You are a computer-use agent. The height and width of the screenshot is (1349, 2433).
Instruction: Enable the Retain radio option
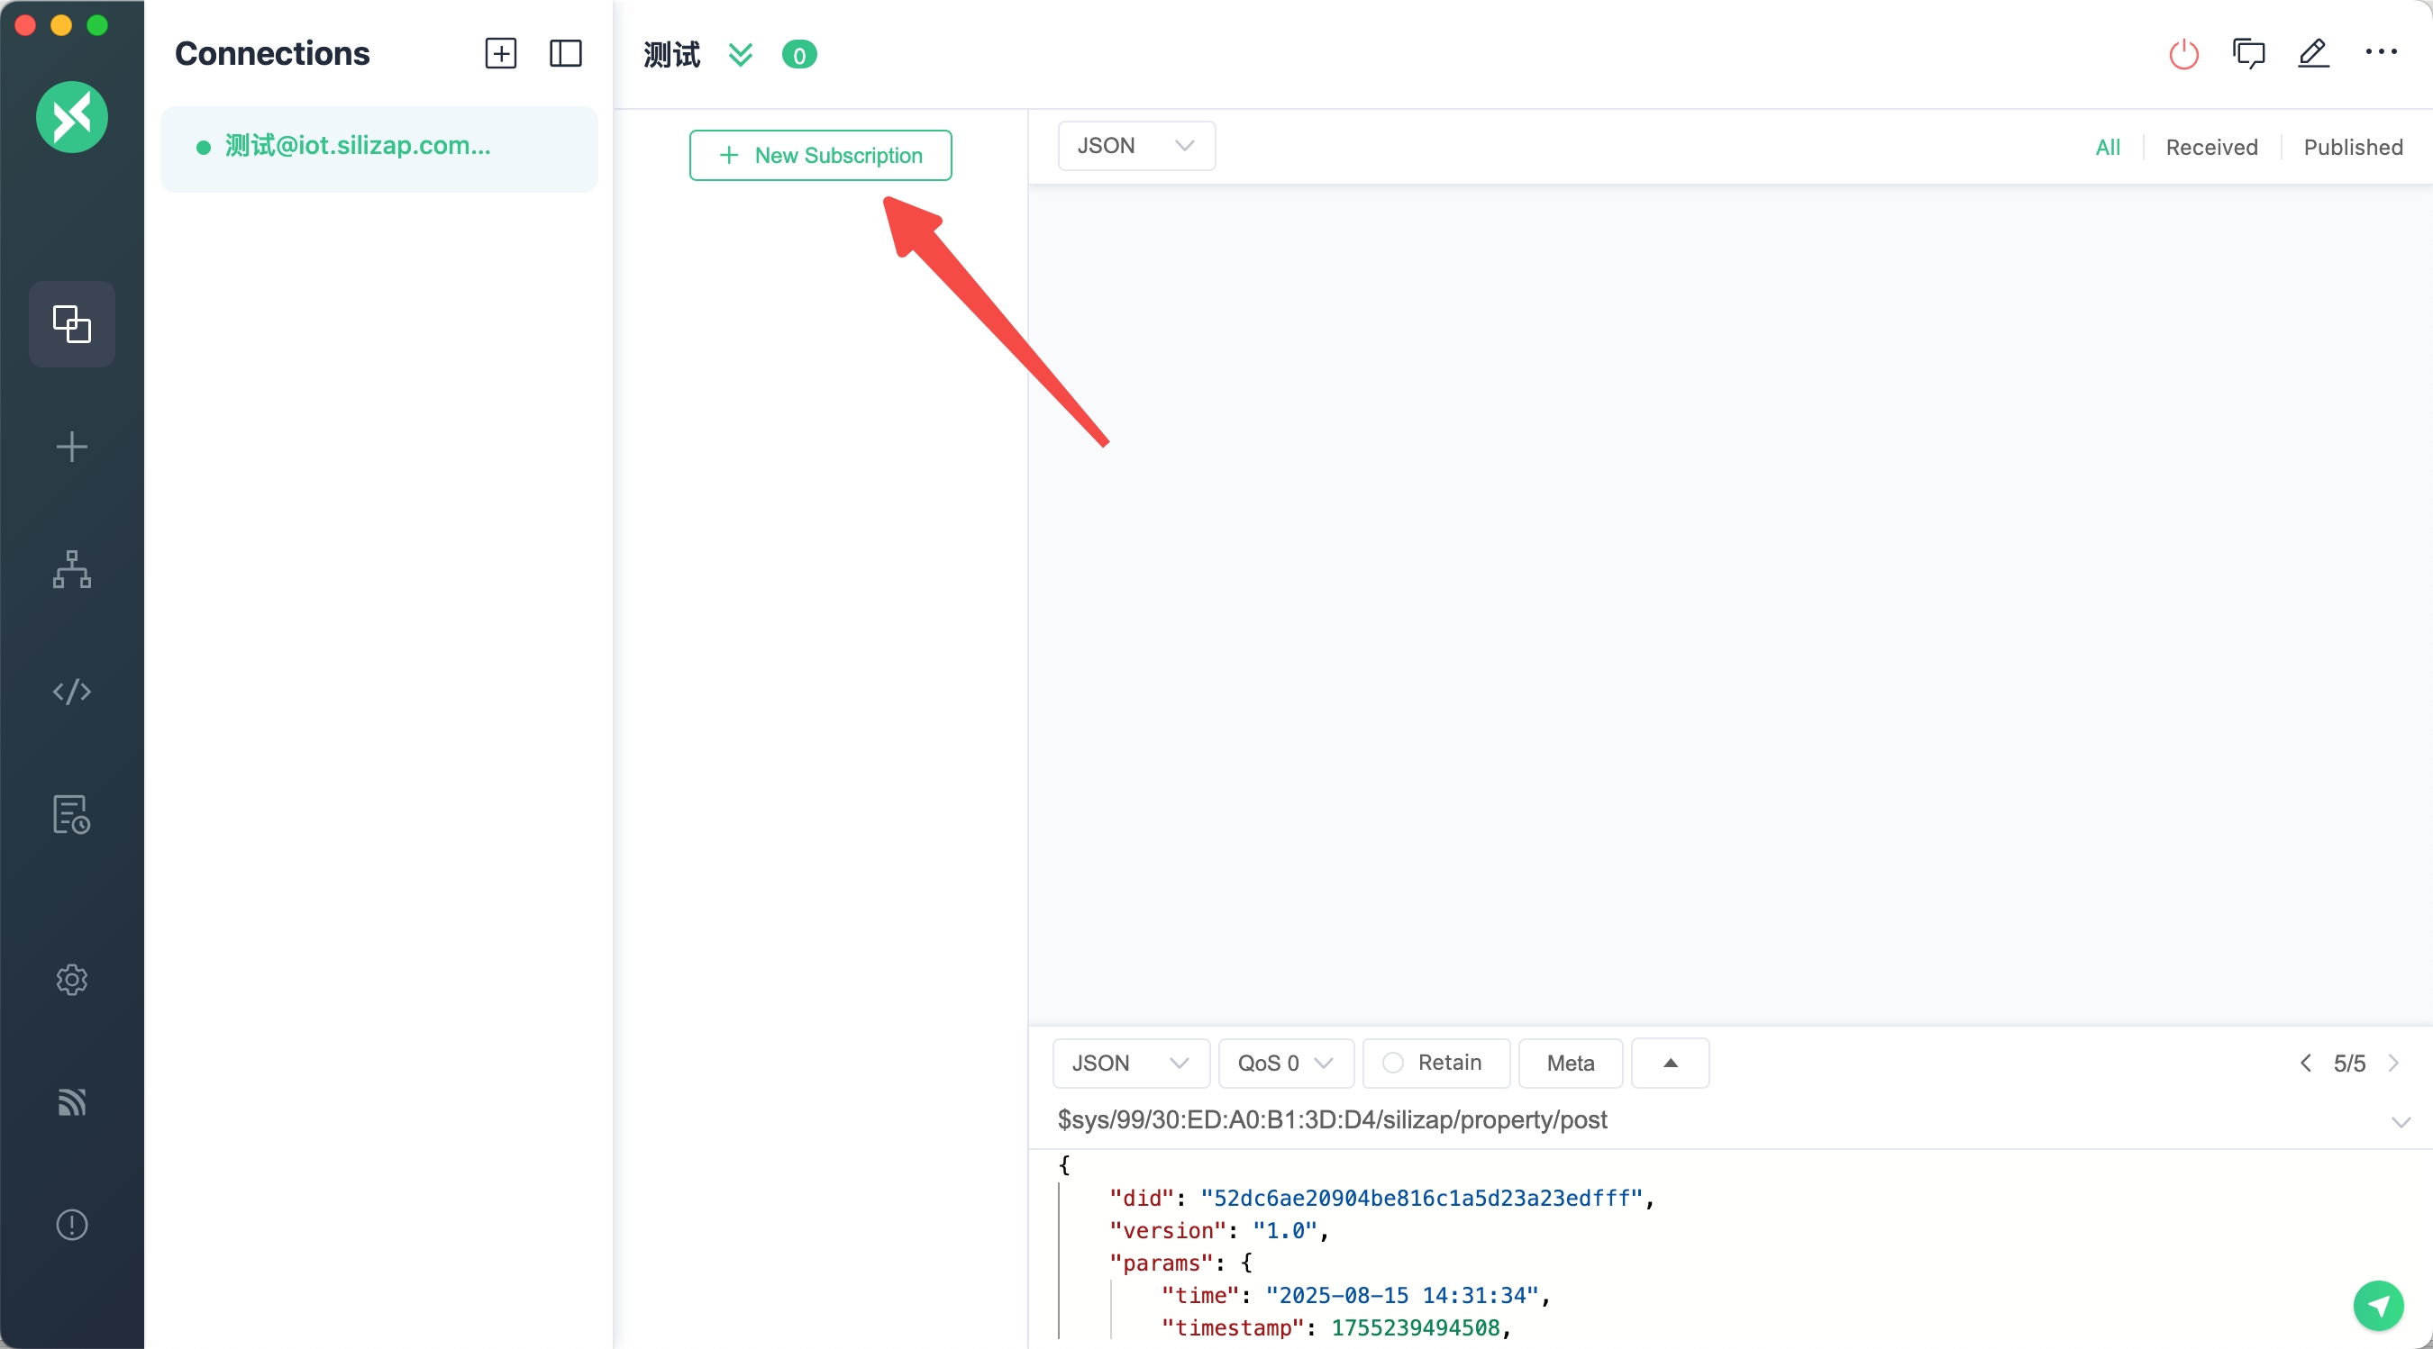pos(1392,1063)
